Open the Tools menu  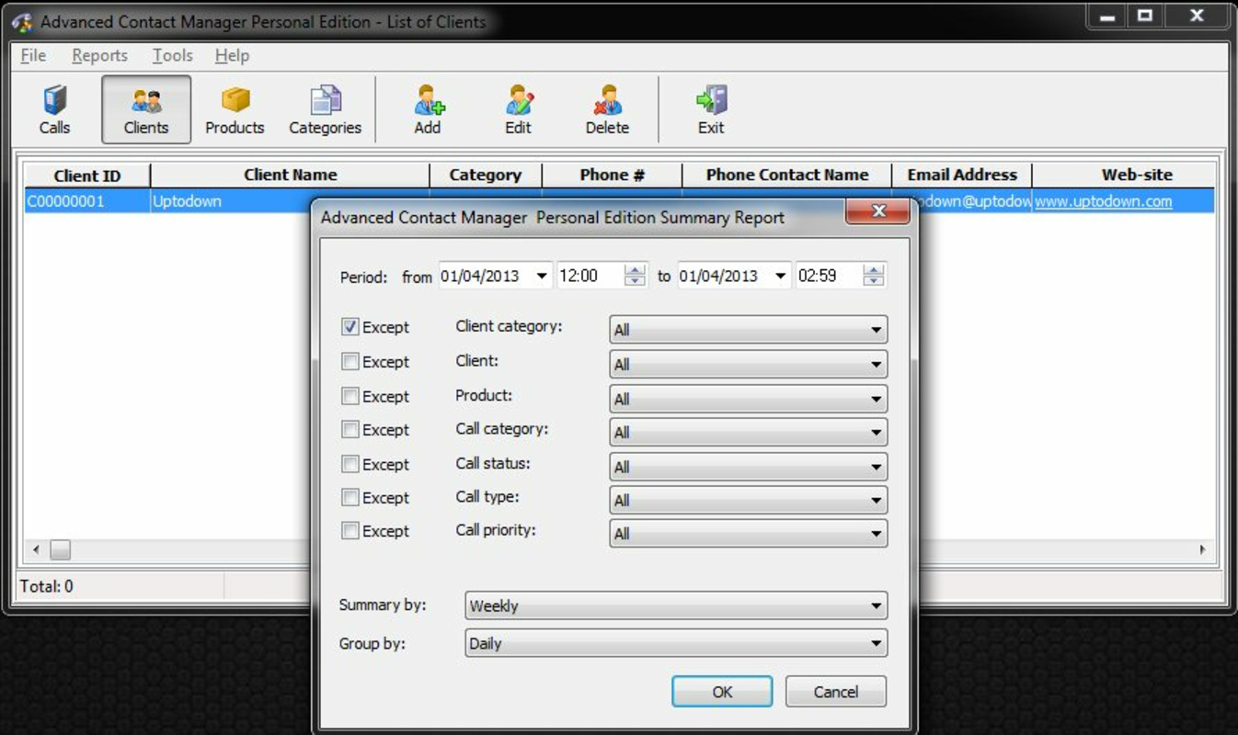point(172,56)
